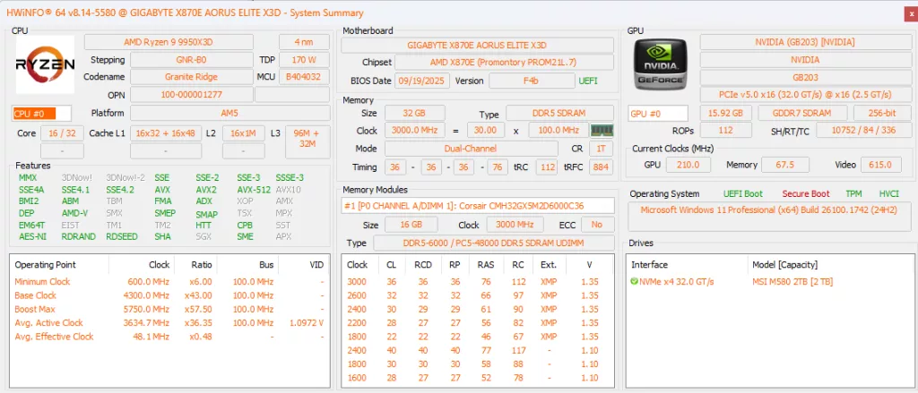Select the Avg. Active Clock row
918x393 pixels.
point(169,323)
